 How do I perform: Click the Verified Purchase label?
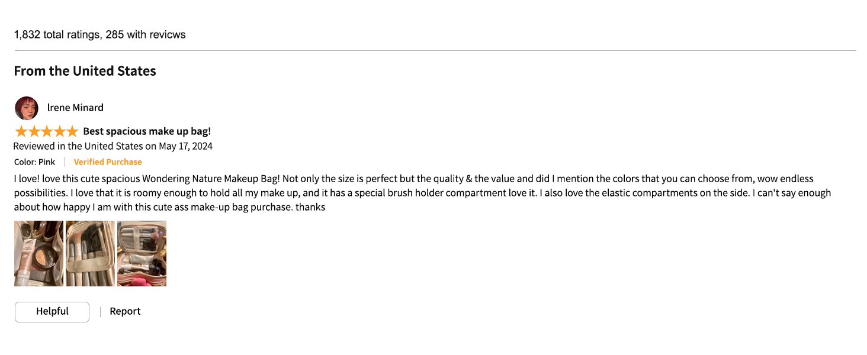click(x=108, y=162)
